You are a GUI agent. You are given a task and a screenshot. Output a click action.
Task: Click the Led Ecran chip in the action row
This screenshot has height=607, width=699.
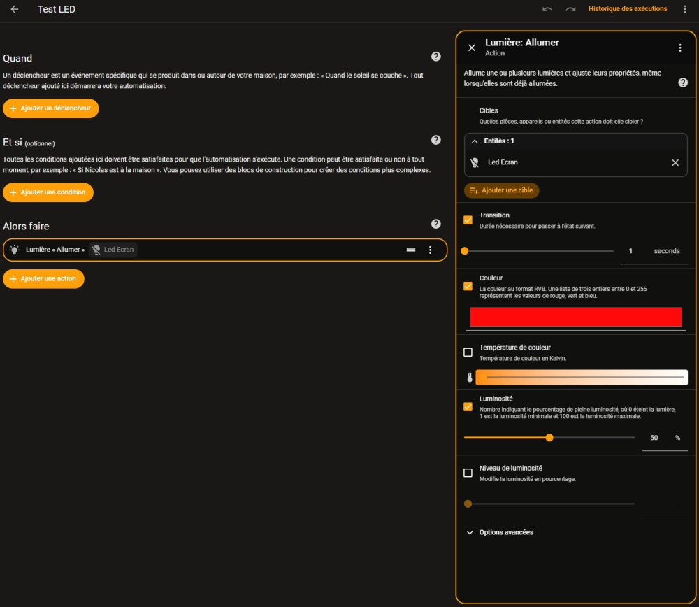113,250
